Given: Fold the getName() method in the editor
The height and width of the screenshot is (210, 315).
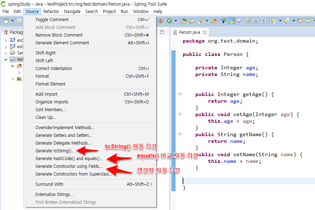Looking at the screenshot, I should tap(180, 134).
